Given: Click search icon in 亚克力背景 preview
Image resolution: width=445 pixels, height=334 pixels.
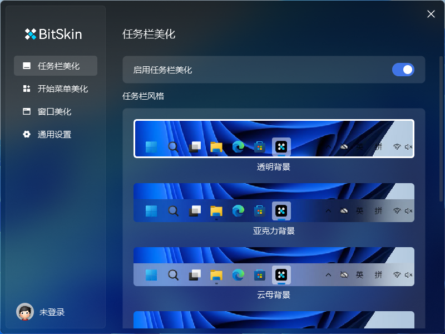Looking at the screenshot, I should [x=173, y=211].
